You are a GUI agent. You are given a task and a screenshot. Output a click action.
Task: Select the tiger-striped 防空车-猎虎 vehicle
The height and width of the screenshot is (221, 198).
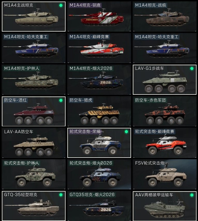tap(99, 111)
